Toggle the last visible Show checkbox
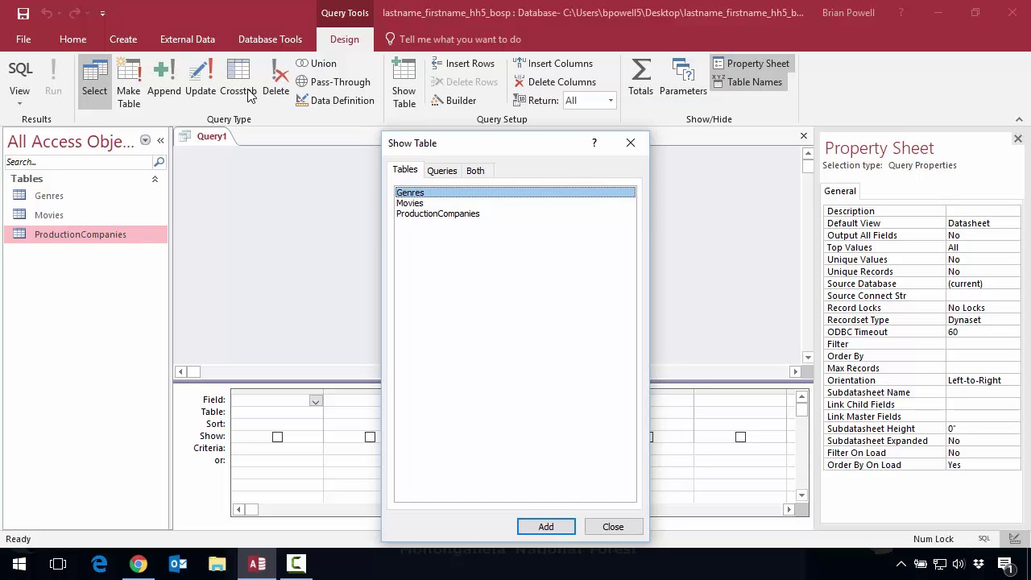Screen dimensions: 1031x580 point(740,437)
